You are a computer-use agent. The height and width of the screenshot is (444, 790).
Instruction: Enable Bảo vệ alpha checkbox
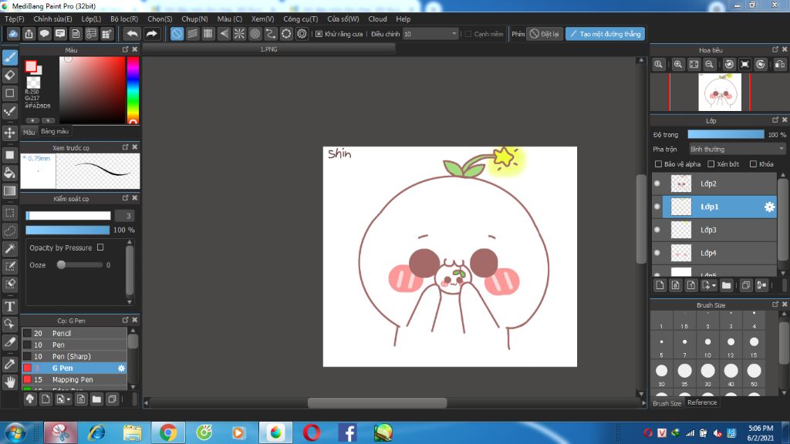[x=658, y=164]
